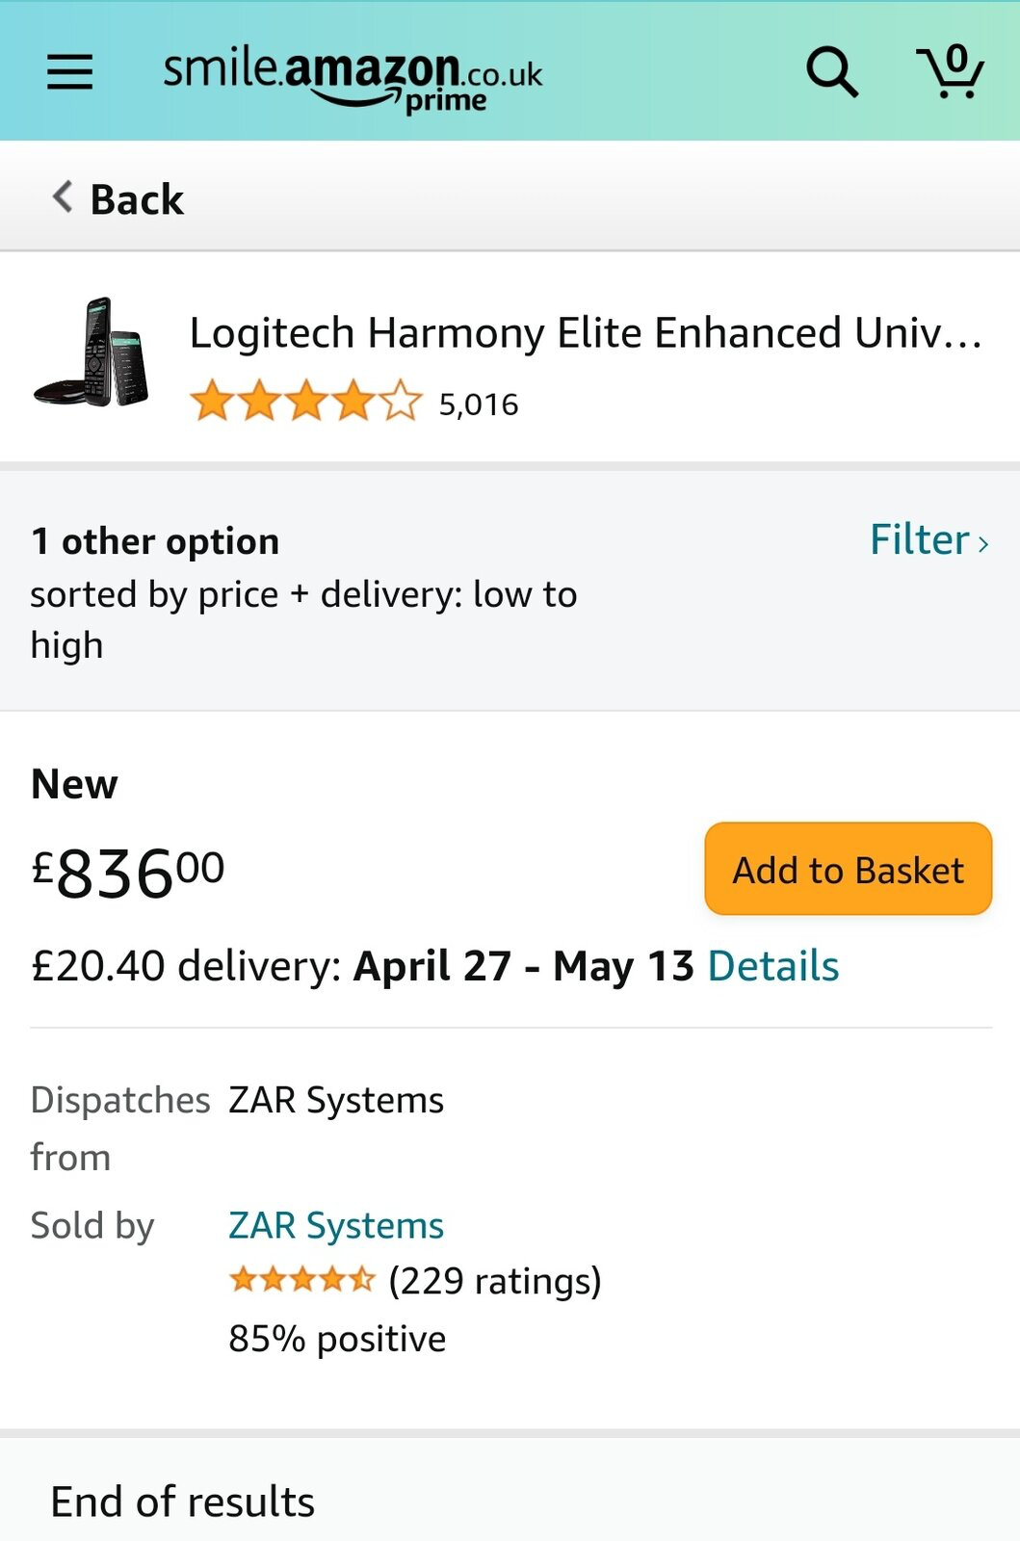Click ZAR Systems seller star rating
Viewport: 1020px width, 1541px height.
pyautogui.click(x=301, y=1280)
